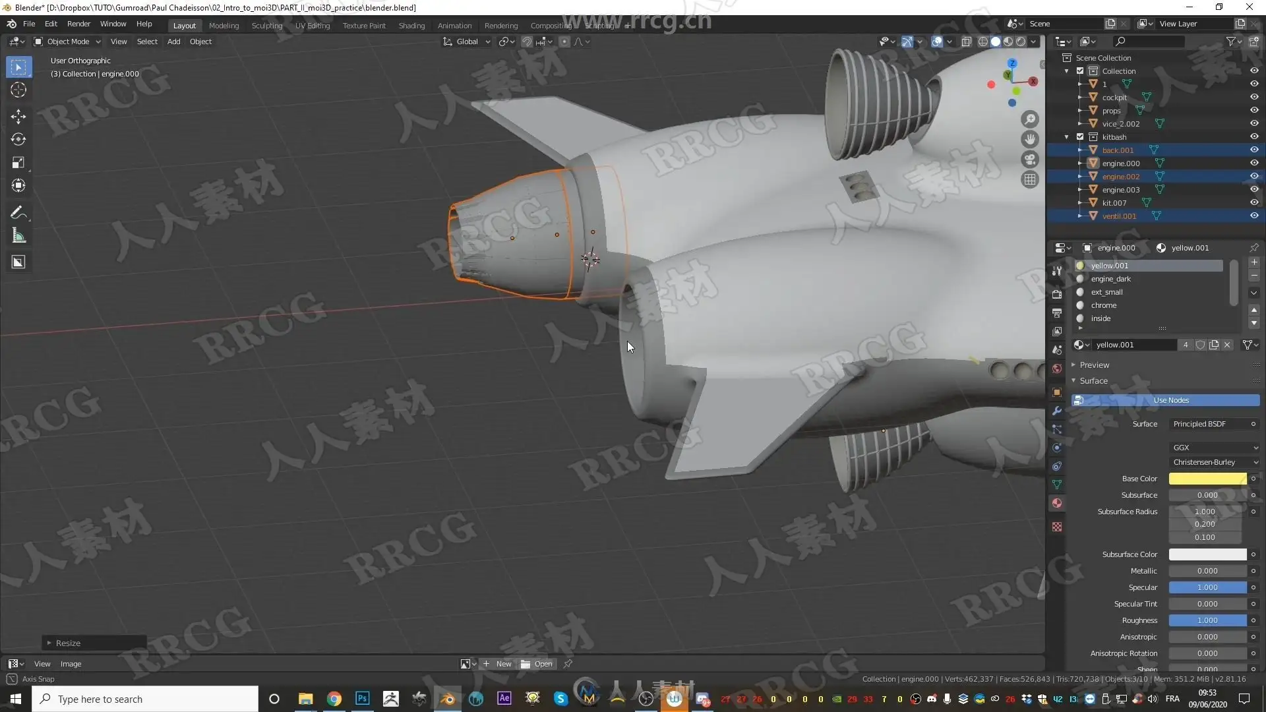This screenshot has width=1266, height=712.
Task: Uncheck the kitbash collection checkbox
Action: [x=1080, y=136]
